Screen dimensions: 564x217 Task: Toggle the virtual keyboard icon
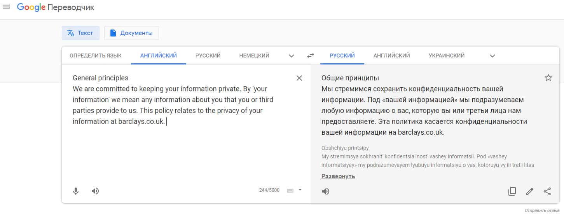[x=290, y=191]
